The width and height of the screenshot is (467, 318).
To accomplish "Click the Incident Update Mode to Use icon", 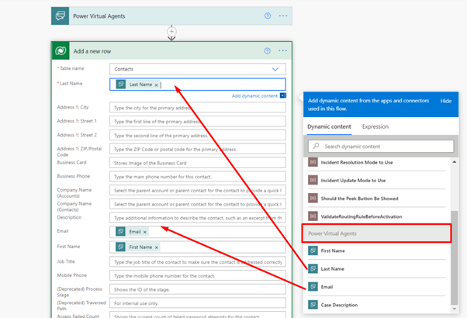I will [313, 180].
